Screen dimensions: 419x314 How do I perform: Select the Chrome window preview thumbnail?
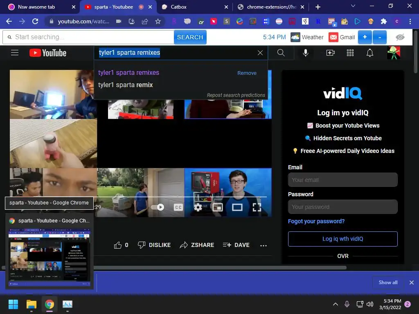(x=50, y=258)
